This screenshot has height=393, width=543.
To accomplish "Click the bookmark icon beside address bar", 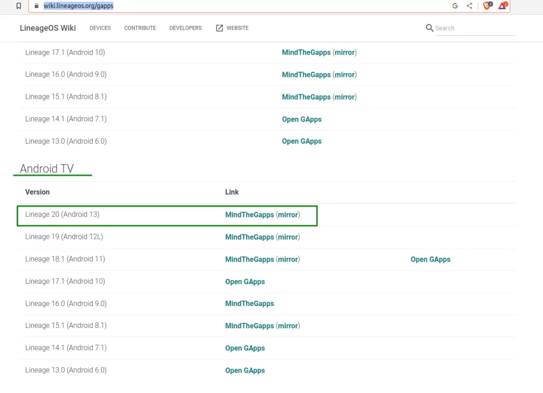I will pos(19,6).
